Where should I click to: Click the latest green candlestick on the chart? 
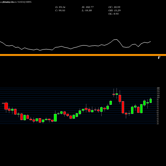(151, 101)
